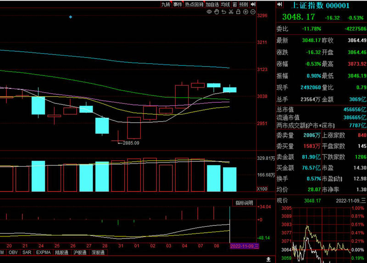Select the scissors cut tool
The width and height of the screenshot is (367, 263).
[230, 12]
